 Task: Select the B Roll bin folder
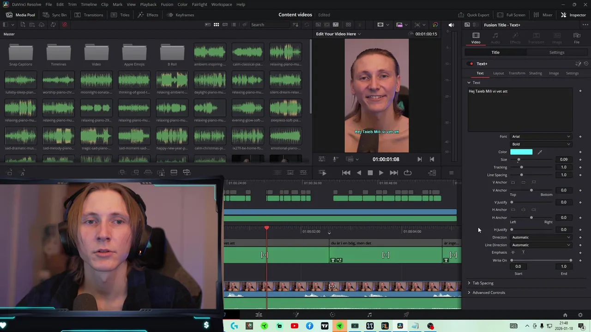tap(172, 54)
